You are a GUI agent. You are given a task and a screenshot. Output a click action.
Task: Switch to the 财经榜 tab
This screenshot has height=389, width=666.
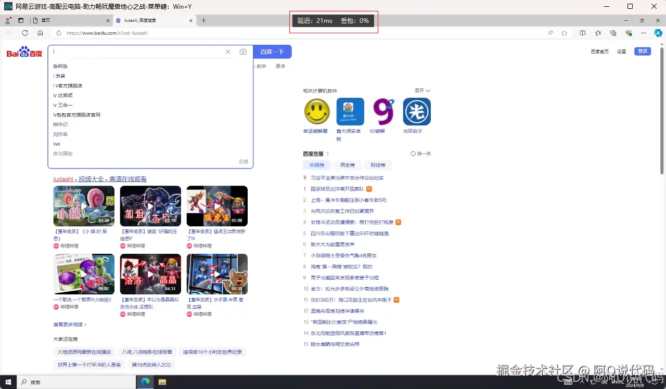click(378, 165)
